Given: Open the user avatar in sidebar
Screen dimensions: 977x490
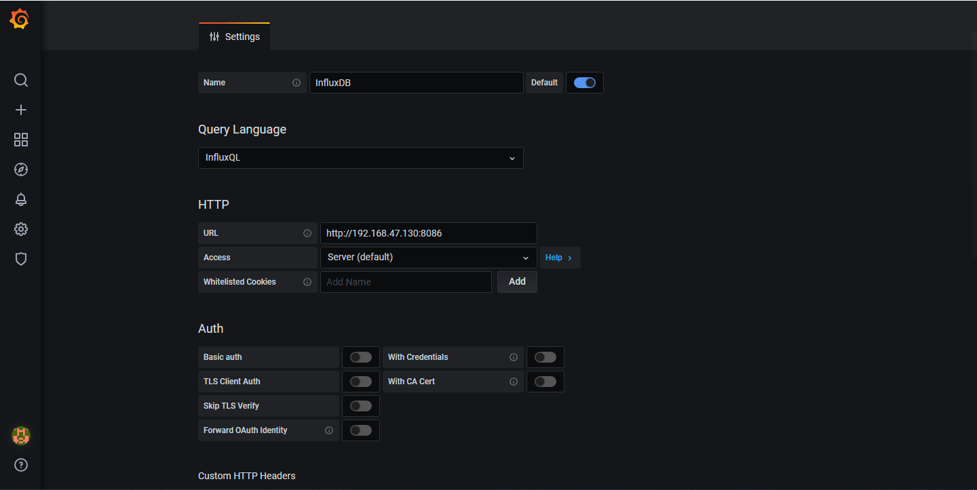Looking at the screenshot, I should tap(20, 436).
